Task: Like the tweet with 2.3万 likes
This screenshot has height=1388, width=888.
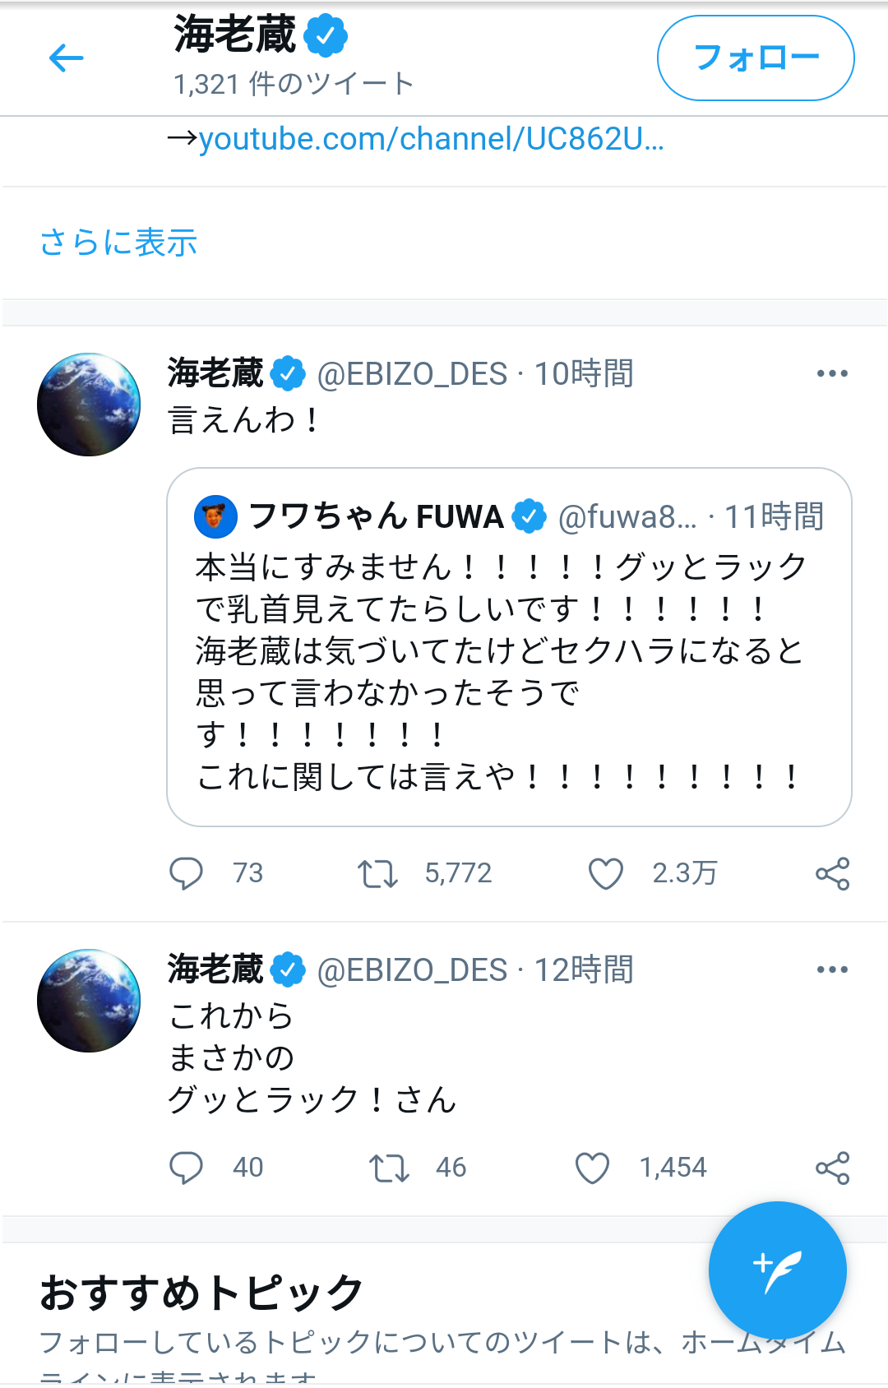Action: tap(606, 873)
